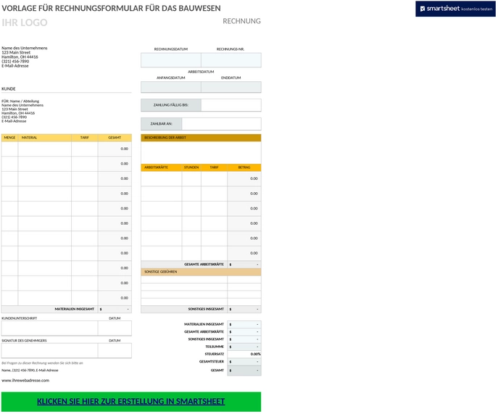This screenshot has width=498, height=414.
Task: Click the Signatur des Genehmigers box
Action: [49, 350]
